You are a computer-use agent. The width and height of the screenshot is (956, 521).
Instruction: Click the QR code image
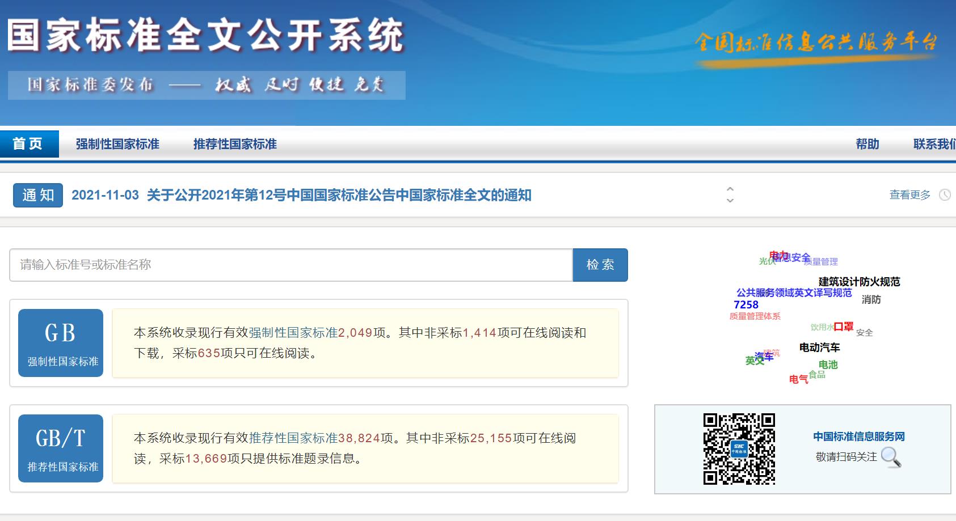[x=739, y=449]
